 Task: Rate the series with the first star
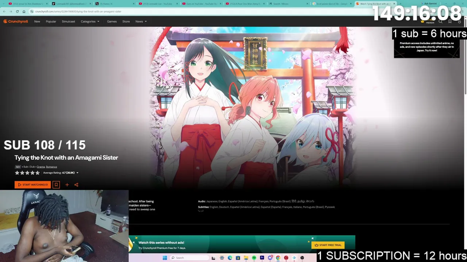(17, 173)
